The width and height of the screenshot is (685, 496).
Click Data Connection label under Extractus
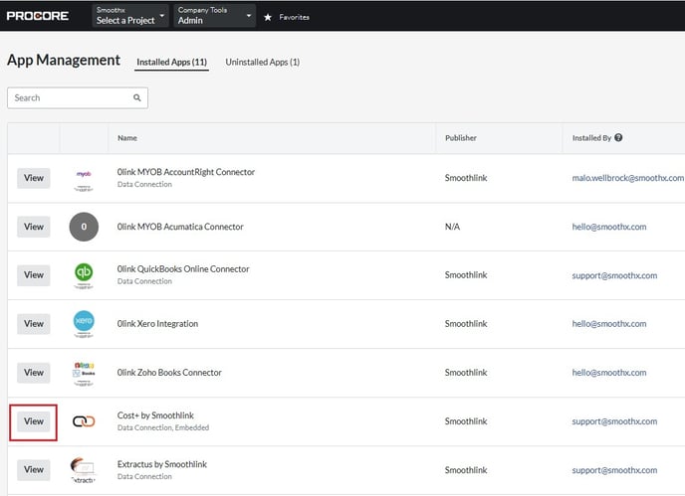(144, 476)
